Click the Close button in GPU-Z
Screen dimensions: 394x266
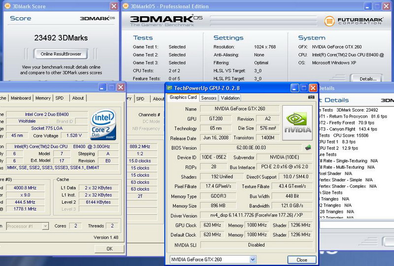point(301,260)
